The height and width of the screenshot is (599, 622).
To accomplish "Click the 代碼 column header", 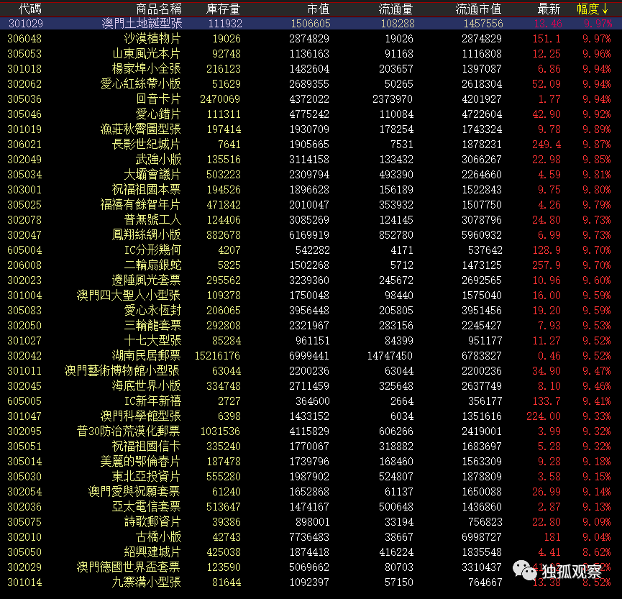I will [30, 9].
